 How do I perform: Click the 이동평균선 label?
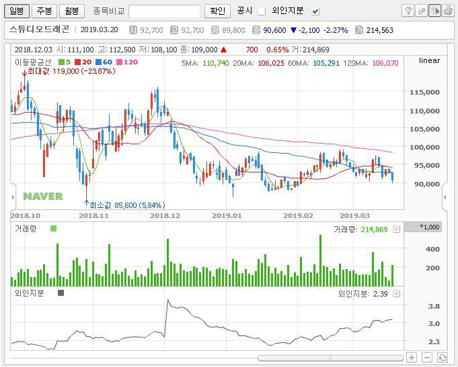coord(33,62)
